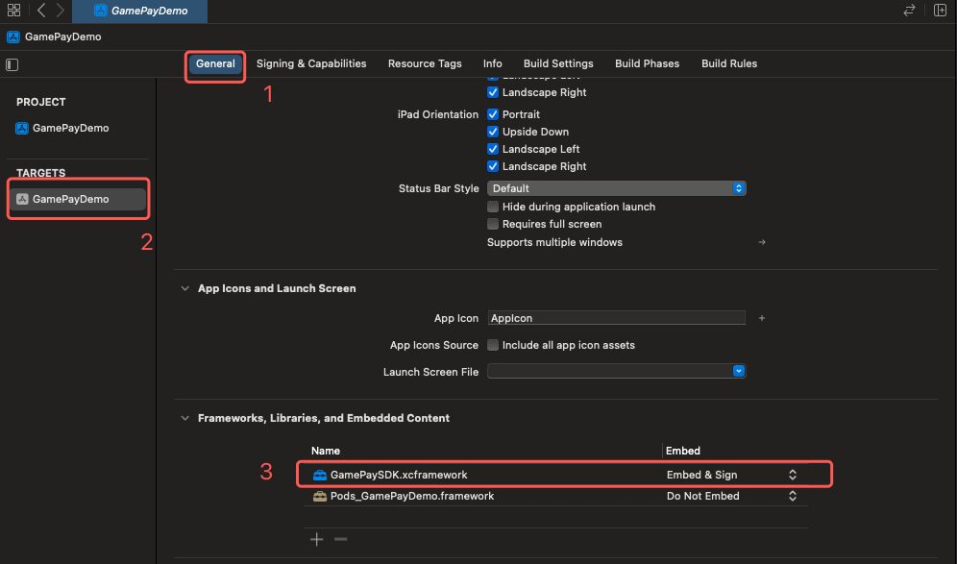Open the Launch Screen File dropdown
957x564 pixels.
617,371
